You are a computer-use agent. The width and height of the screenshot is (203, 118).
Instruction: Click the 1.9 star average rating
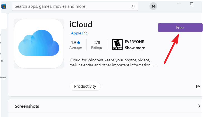(76, 45)
